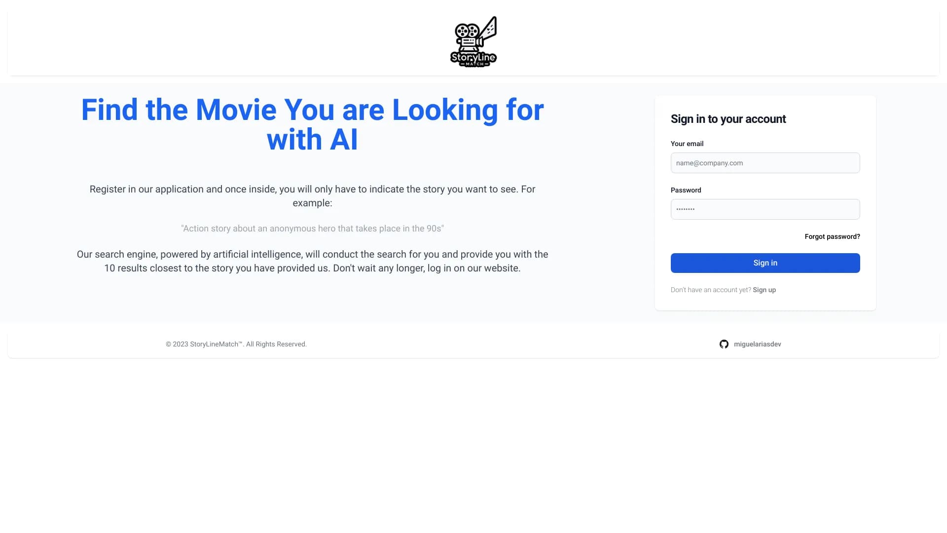The image size is (947, 533).
Task: Follow the Sign up link
Action: pos(764,290)
